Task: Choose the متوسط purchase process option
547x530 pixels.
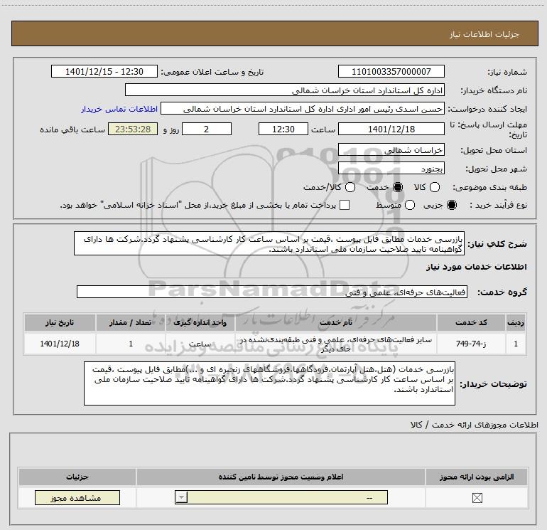Action: tap(410, 205)
